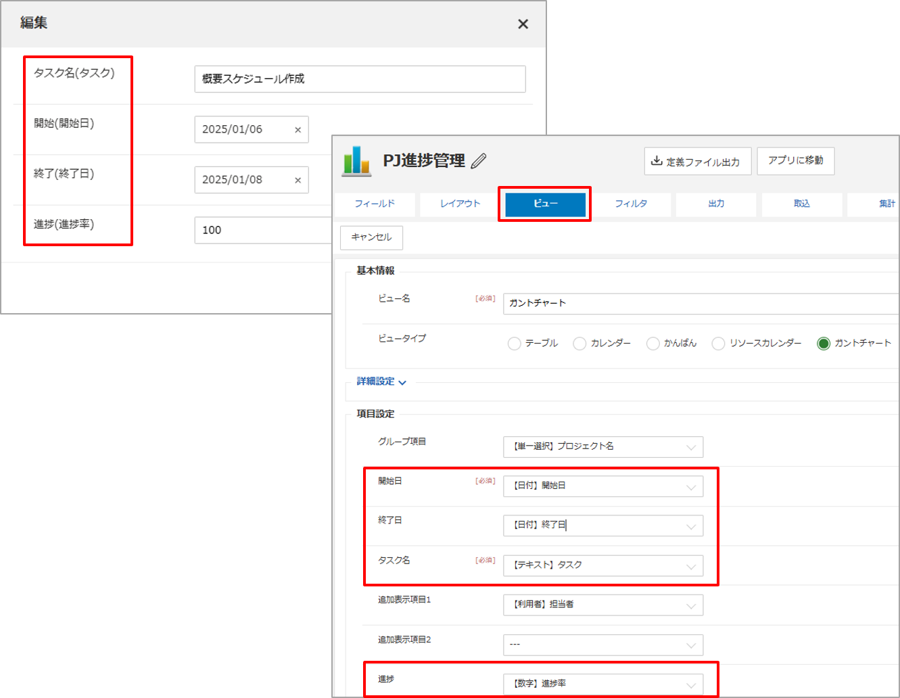Open the タスク名 dropdown showing 【テキスト】タスク
This screenshot has height=698, width=900.
point(603,565)
